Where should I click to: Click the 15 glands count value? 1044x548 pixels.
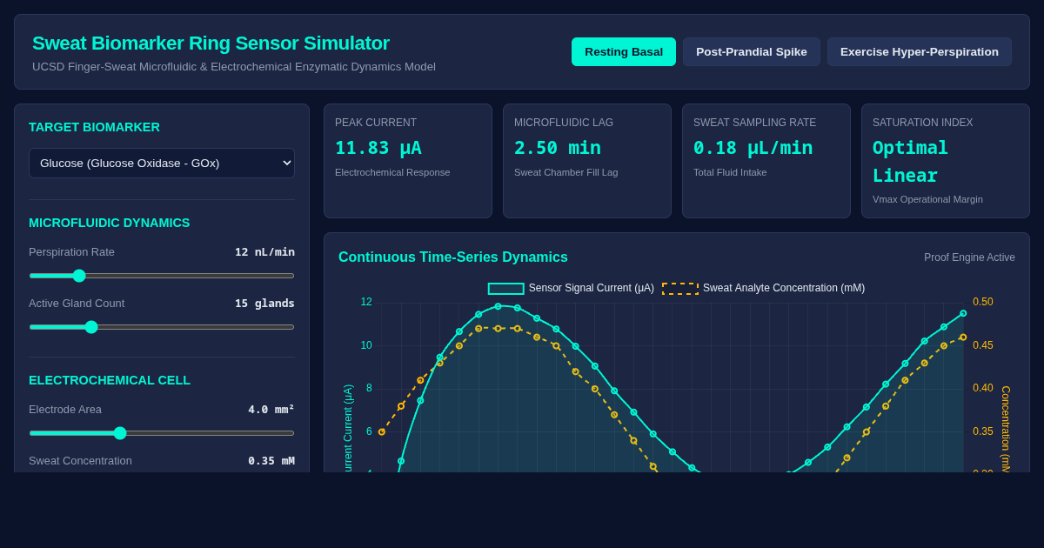coord(264,304)
